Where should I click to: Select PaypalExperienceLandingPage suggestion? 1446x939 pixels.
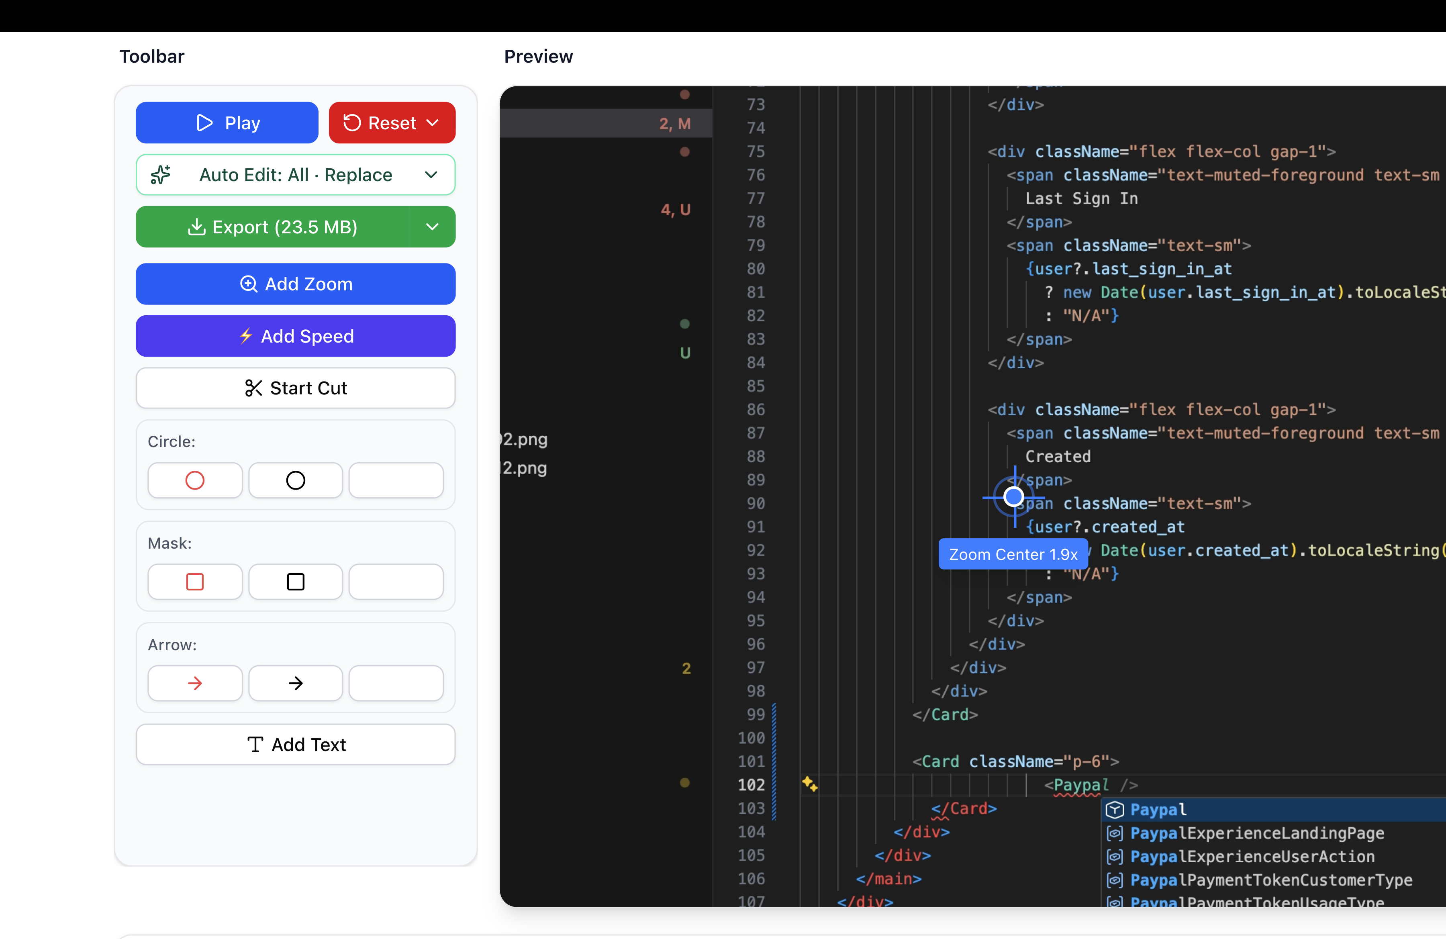[1256, 833]
